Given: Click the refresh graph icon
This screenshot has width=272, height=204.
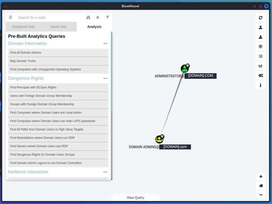Looking at the screenshot, I should (261, 18).
